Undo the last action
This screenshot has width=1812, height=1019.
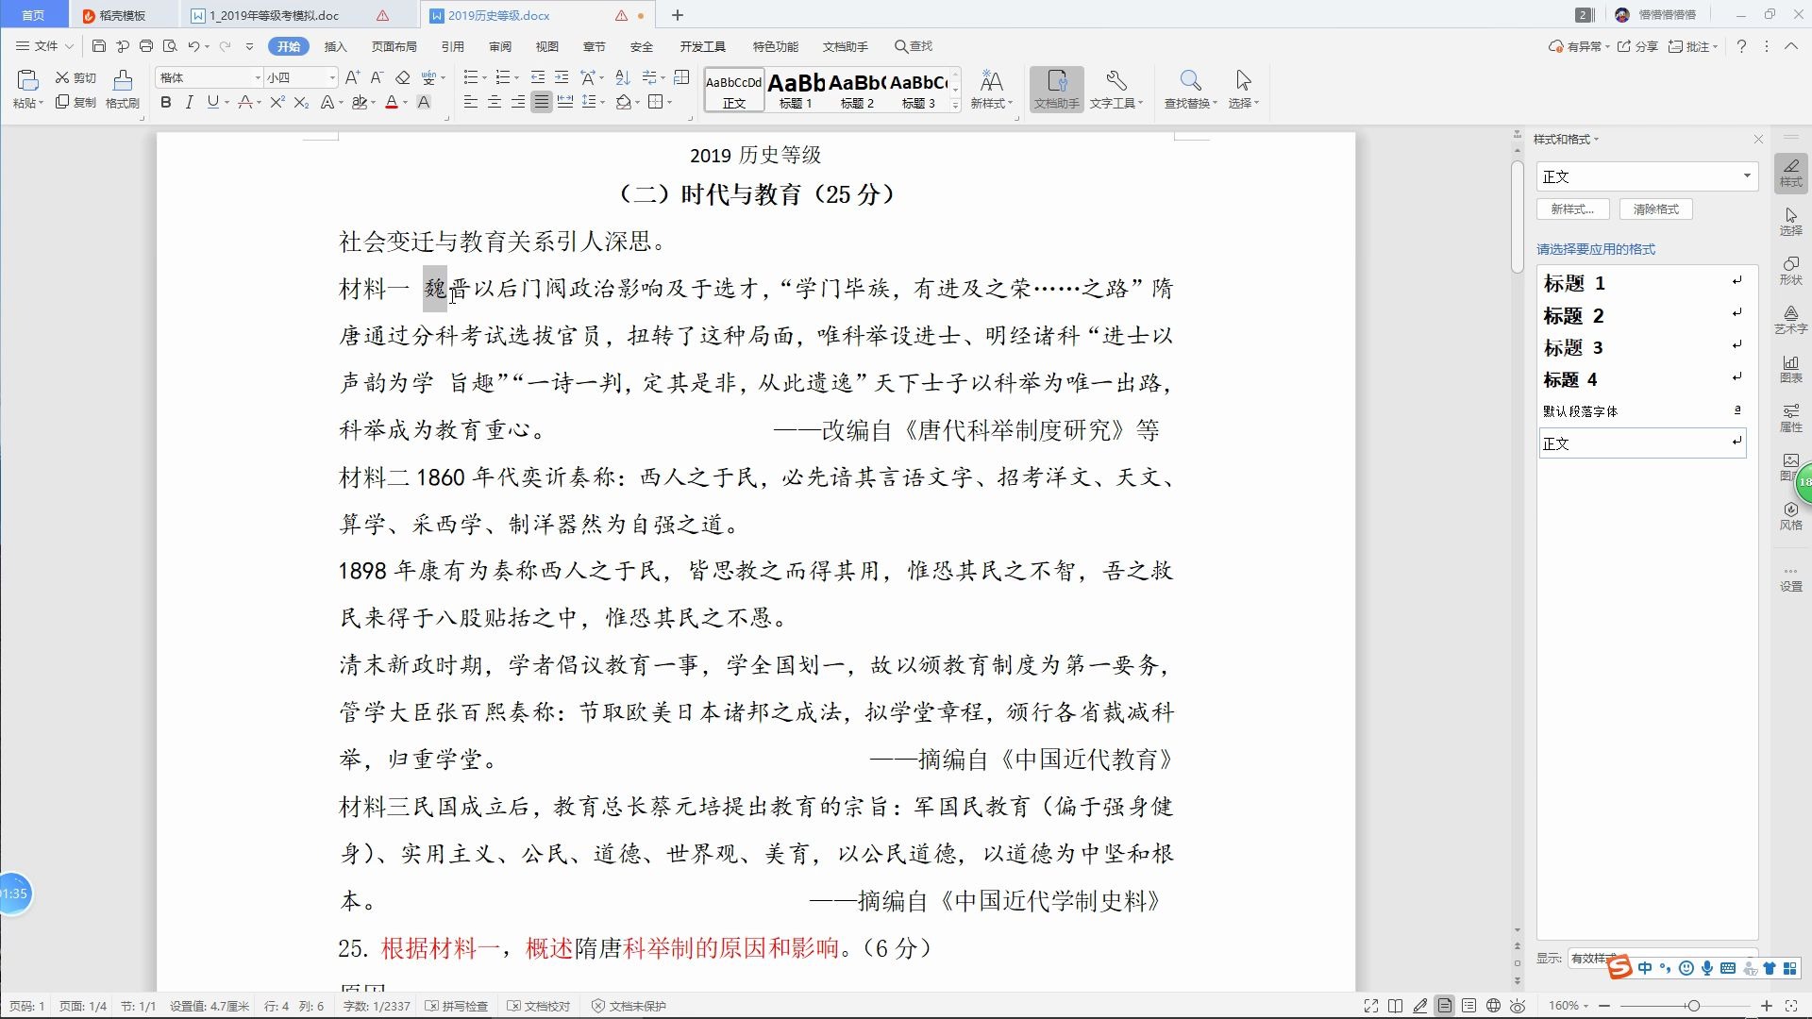pos(193,46)
